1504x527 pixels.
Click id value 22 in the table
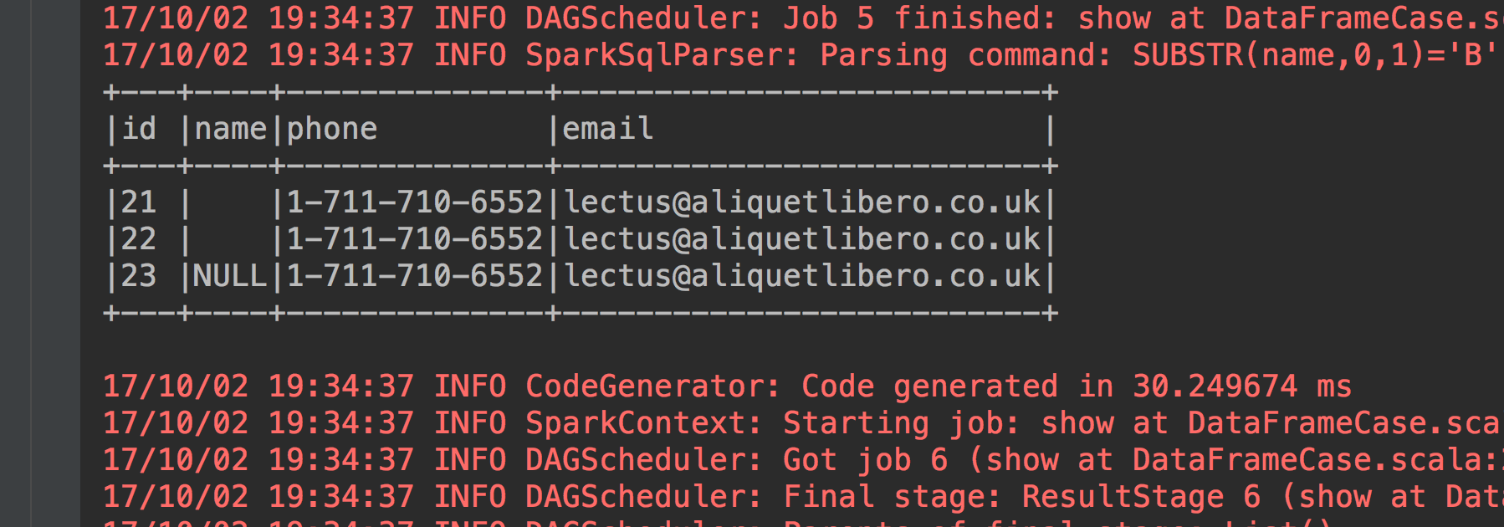(x=139, y=239)
